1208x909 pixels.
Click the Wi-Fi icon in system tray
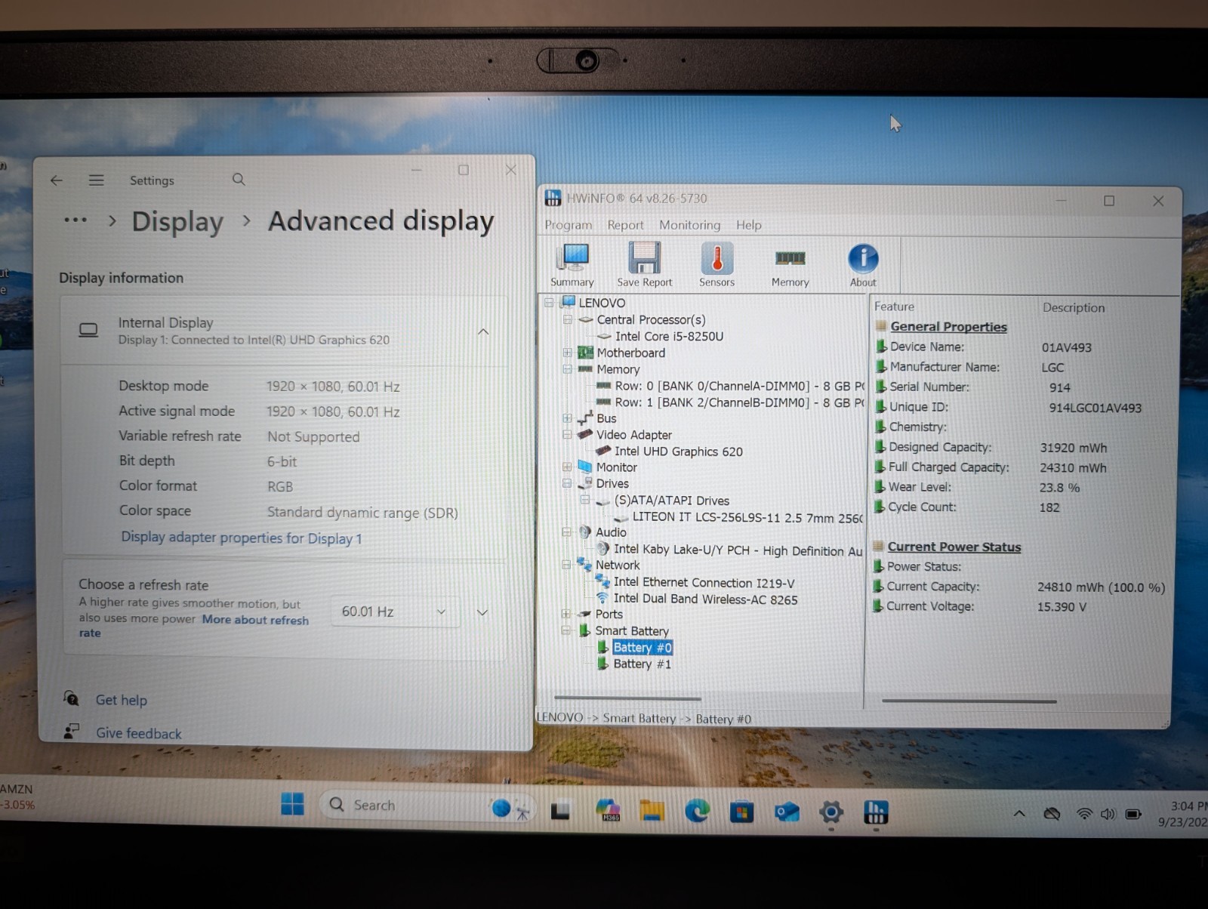tap(1084, 814)
